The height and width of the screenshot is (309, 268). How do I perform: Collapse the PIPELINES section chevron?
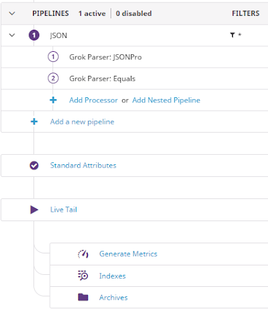pos(12,13)
